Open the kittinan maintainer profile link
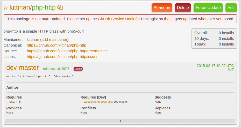The width and height of the screenshot is (241, 128). coord(33,40)
